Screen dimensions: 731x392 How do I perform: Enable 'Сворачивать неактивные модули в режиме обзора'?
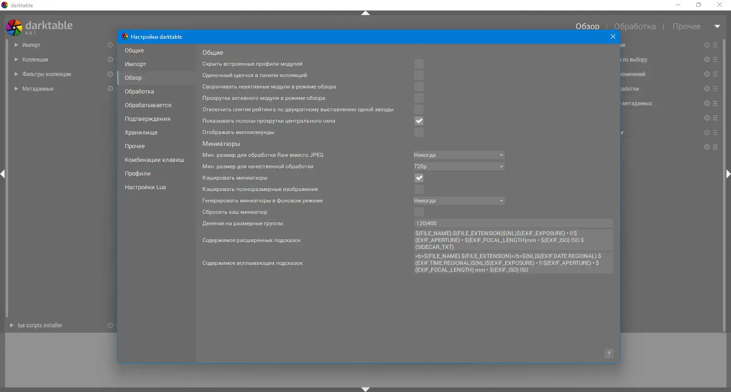point(419,87)
